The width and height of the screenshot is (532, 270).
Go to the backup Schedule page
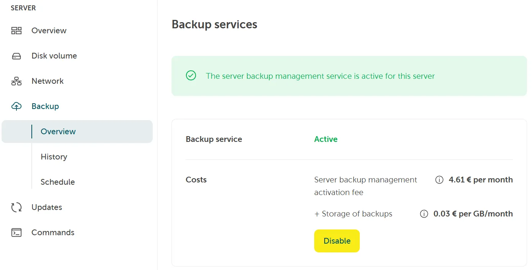tap(57, 182)
